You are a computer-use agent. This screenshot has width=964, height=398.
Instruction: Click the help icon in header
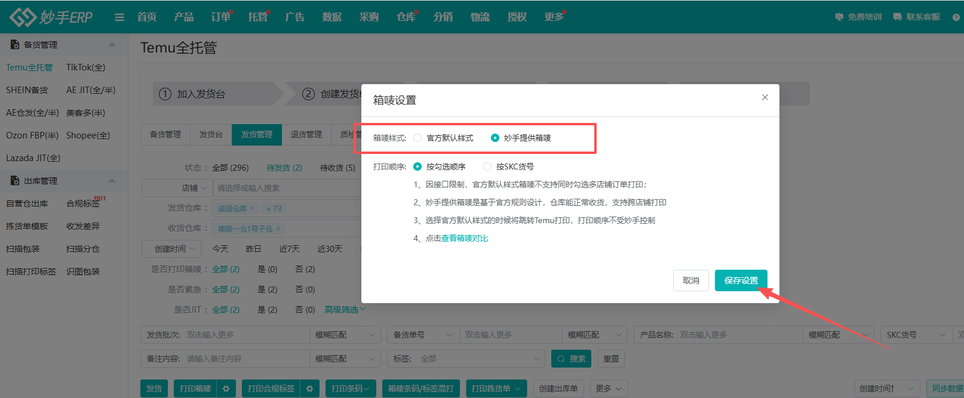point(956,17)
